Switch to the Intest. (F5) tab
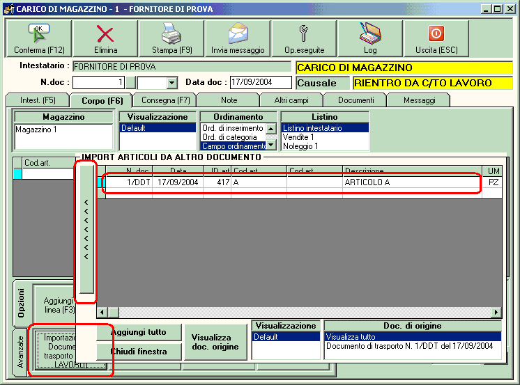Image resolution: width=520 pixels, height=385 pixels. tap(38, 100)
